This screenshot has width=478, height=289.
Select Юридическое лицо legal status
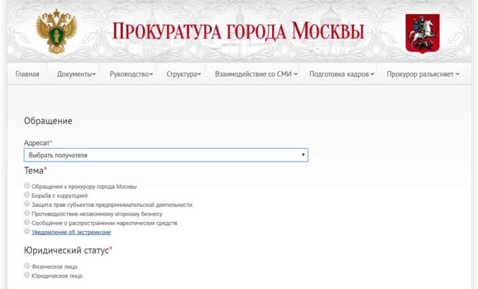point(27,275)
